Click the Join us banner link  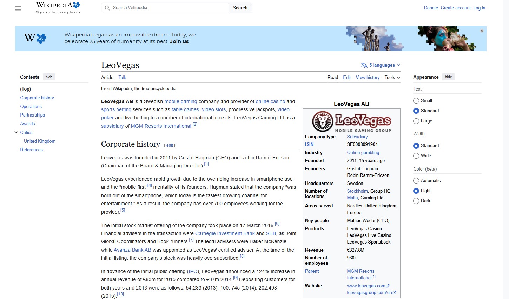[179, 41]
